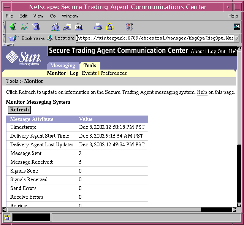Go to Home page icon

pyautogui.click(x=55, y=27)
